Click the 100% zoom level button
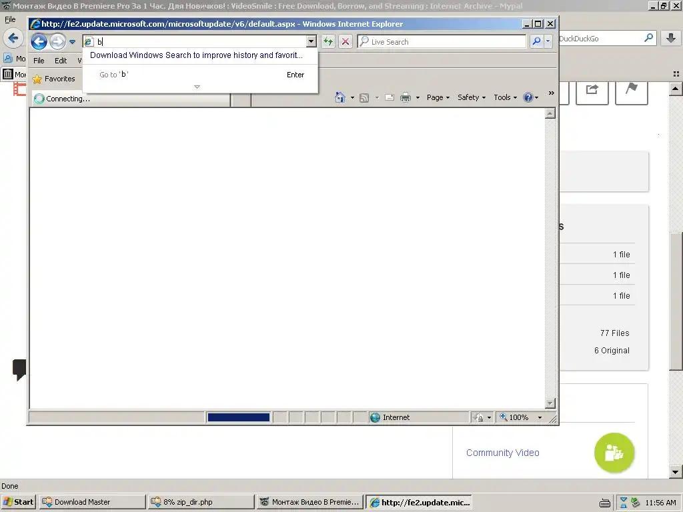Image resolution: width=683 pixels, height=512 pixels. [x=514, y=417]
